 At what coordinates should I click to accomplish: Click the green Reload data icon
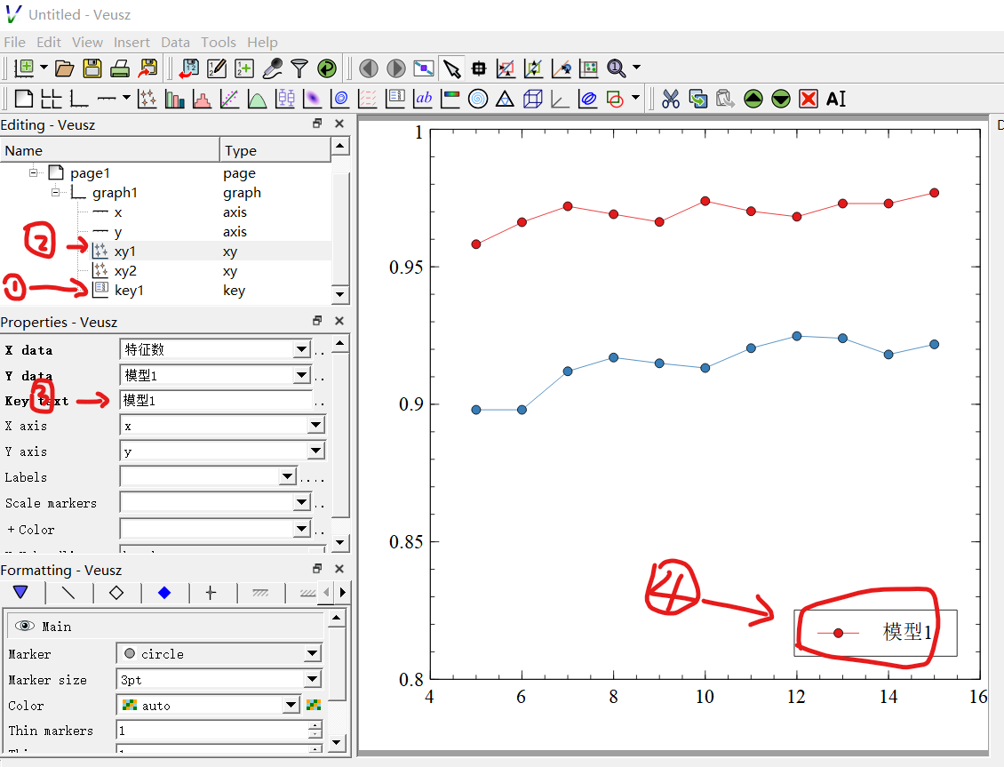(327, 68)
